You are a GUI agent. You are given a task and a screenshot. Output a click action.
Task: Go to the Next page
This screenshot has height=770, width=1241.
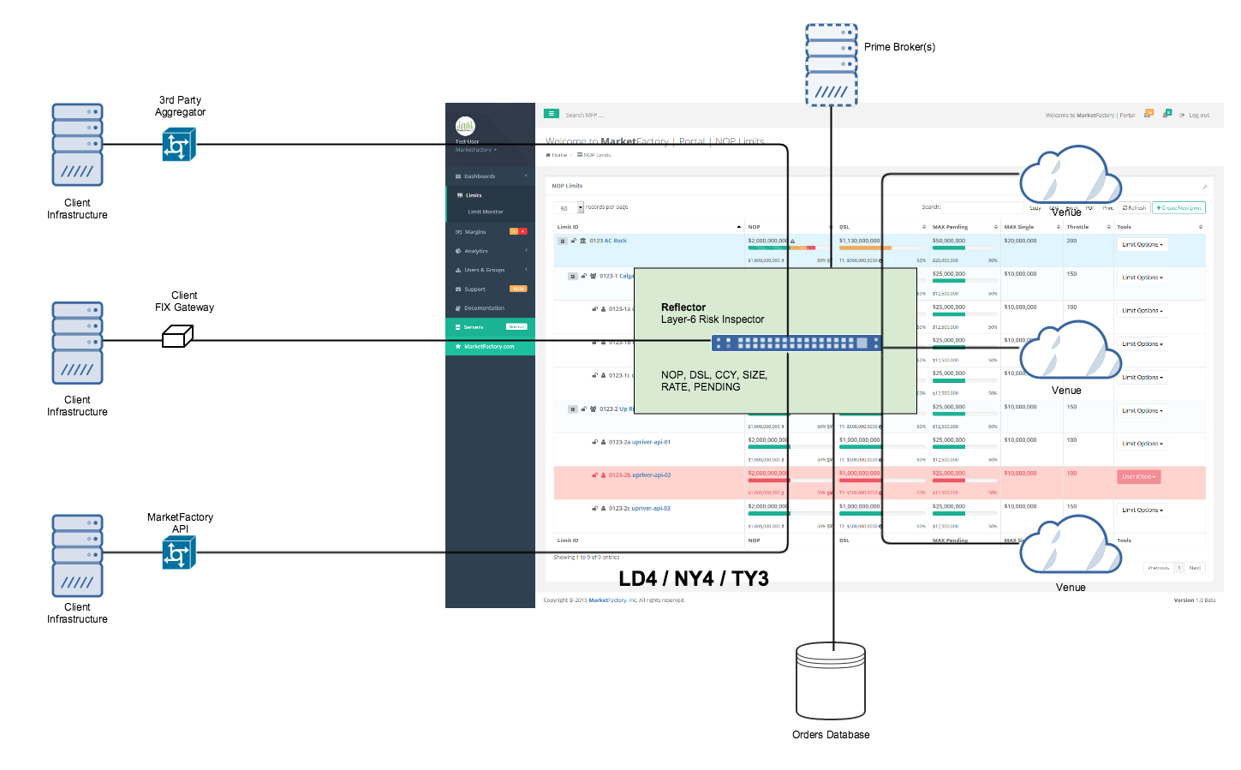[x=1195, y=568]
